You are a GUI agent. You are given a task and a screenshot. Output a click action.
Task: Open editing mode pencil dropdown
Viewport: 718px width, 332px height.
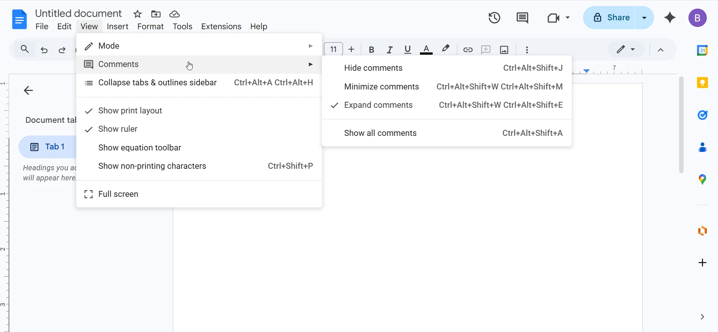626,49
